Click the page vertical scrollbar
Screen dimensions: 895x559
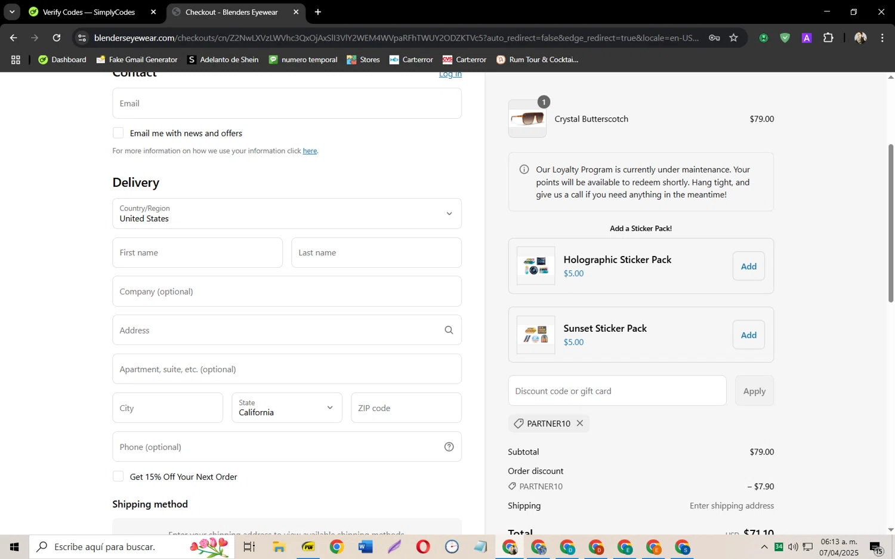(x=891, y=223)
